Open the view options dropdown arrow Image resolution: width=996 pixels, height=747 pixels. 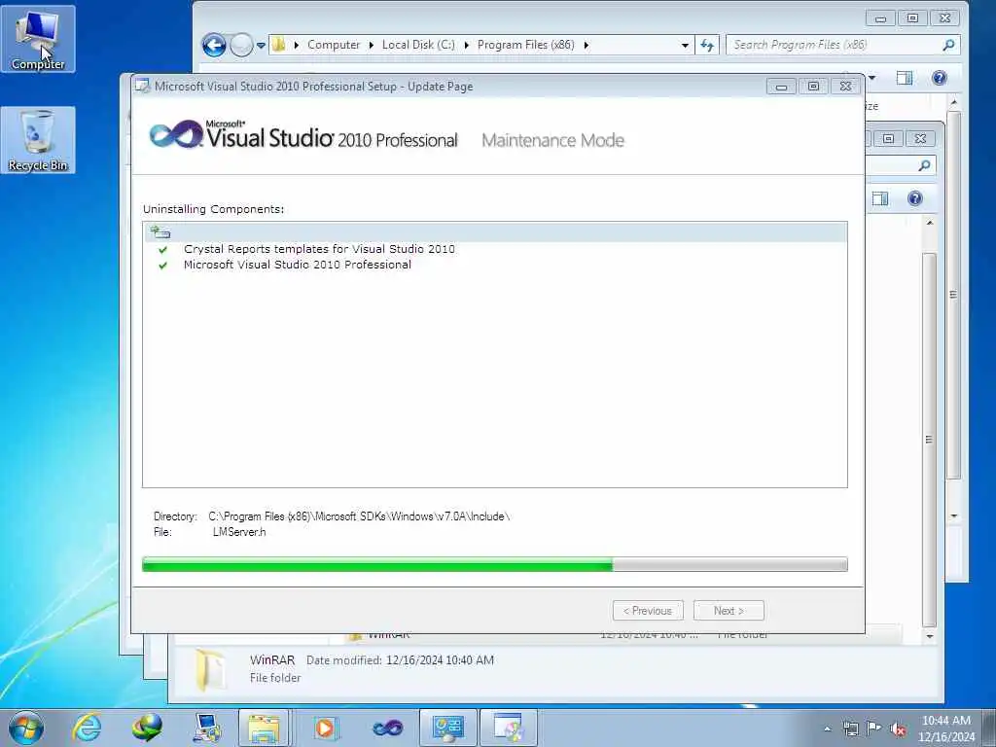871,78
